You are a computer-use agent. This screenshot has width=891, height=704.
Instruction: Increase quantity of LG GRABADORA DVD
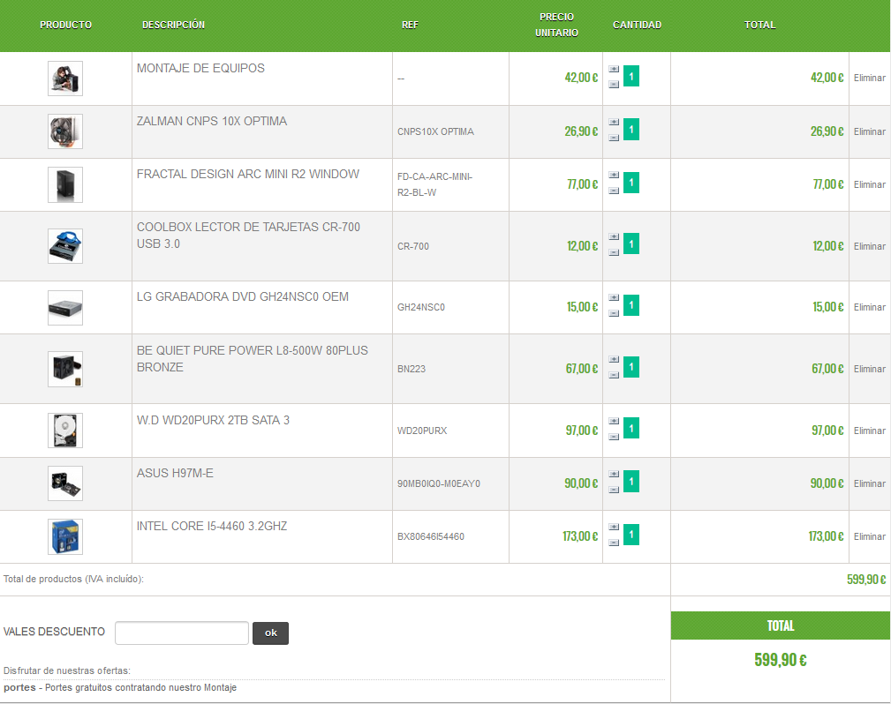tap(614, 297)
